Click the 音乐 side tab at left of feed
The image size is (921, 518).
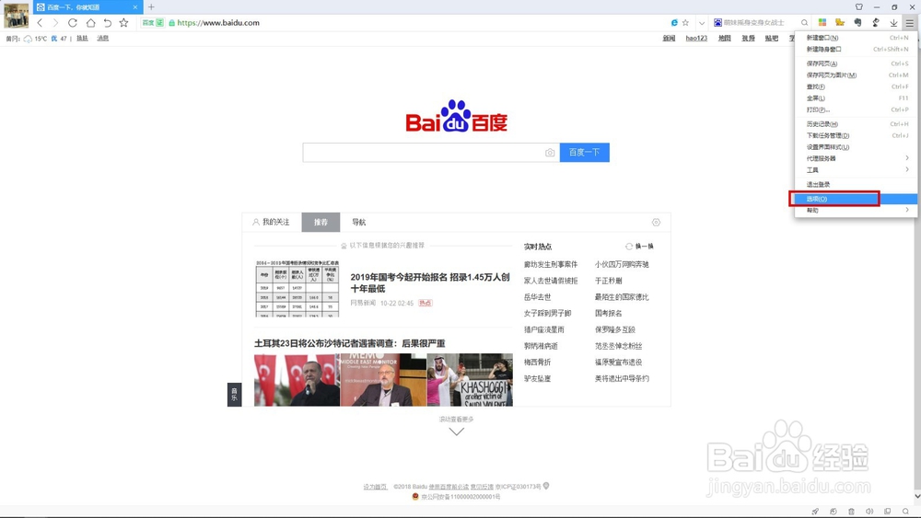pyautogui.click(x=234, y=395)
